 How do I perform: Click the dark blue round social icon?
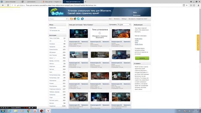tap(82, 19)
